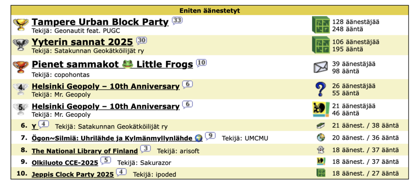Click the gold trophy icon
Screen dimensions: 415x185
pos(20,24)
